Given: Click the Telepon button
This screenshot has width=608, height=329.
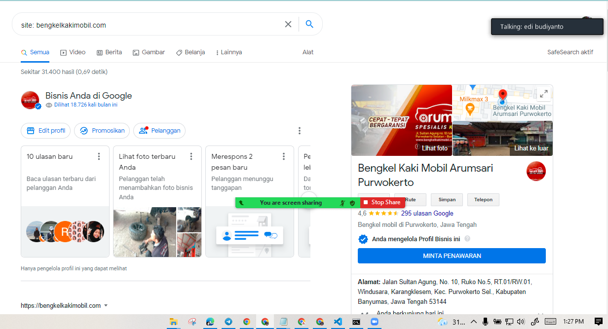Looking at the screenshot, I should coord(483,200).
